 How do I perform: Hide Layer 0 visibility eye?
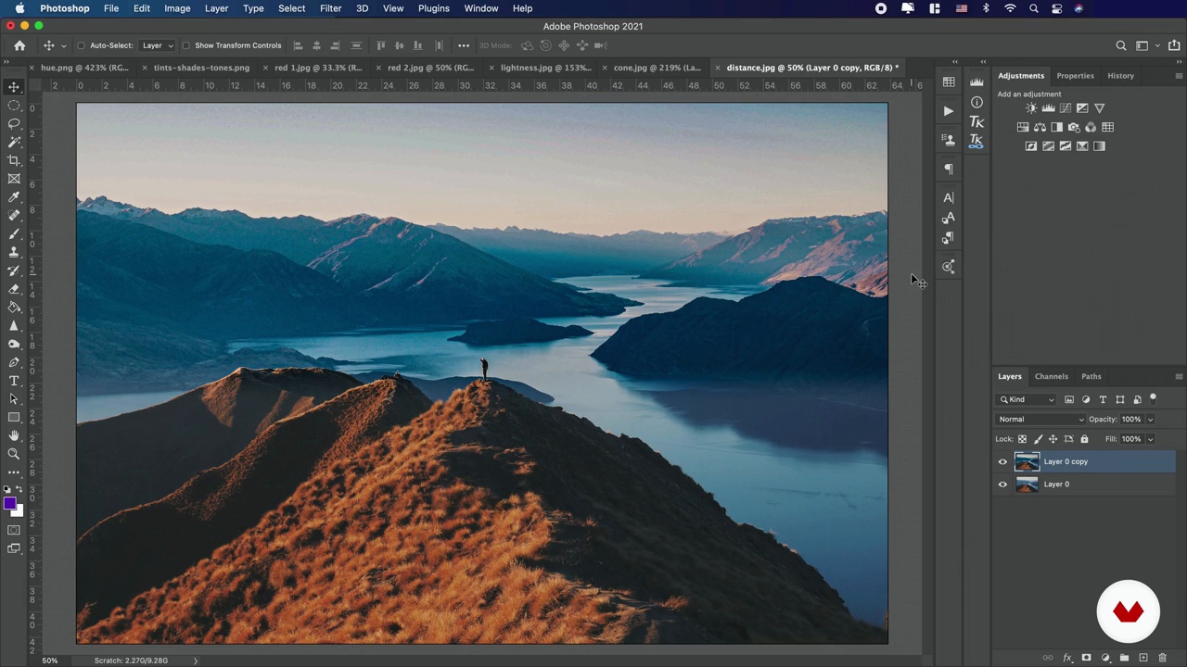pos(1002,485)
